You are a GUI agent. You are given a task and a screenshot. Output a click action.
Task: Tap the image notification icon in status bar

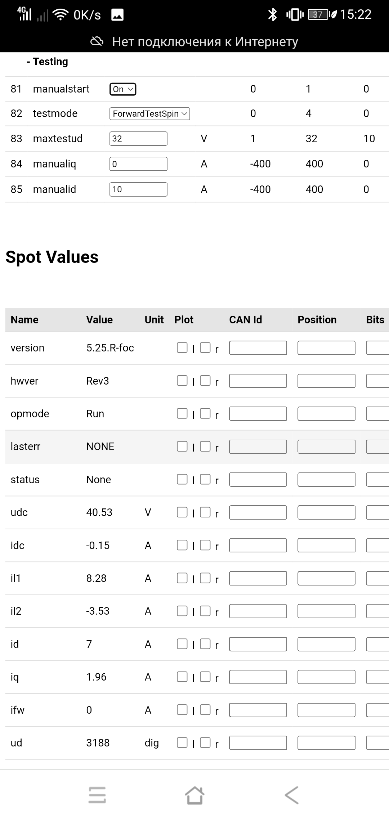(117, 15)
